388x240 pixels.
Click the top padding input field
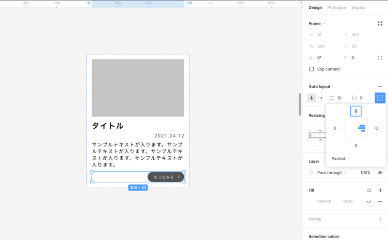pyautogui.click(x=356, y=111)
